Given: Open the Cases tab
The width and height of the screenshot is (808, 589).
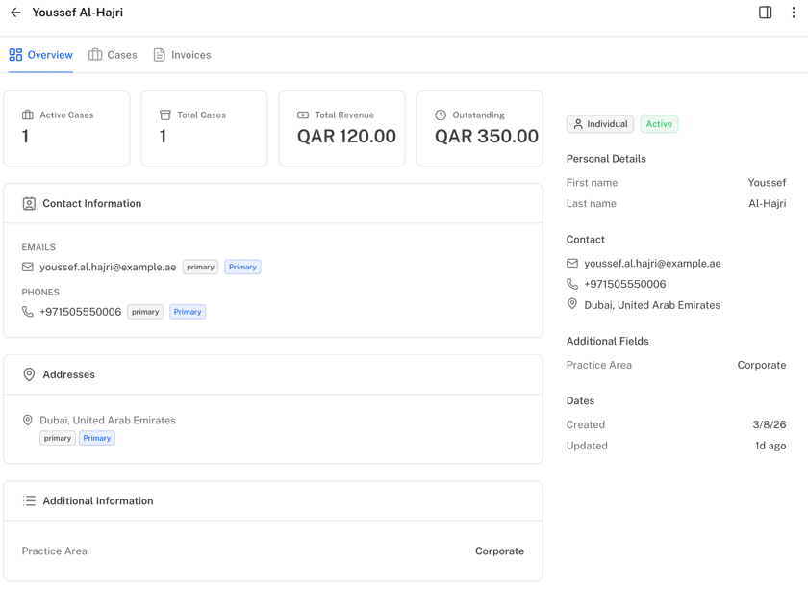Looking at the screenshot, I should (x=113, y=55).
